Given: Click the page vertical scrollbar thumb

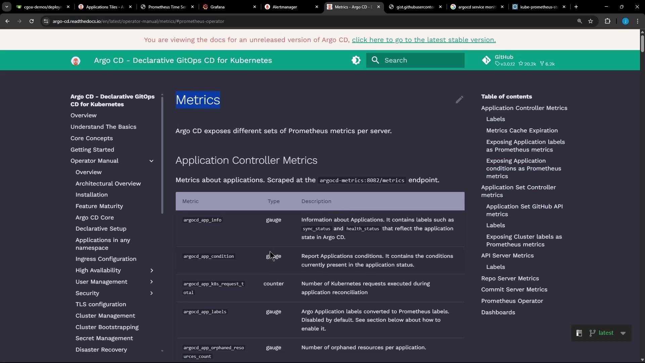Looking at the screenshot, I should pos(642,43).
